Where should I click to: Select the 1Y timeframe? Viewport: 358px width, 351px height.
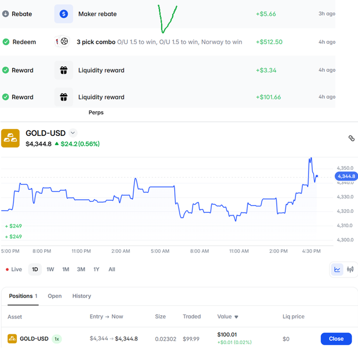click(96, 269)
